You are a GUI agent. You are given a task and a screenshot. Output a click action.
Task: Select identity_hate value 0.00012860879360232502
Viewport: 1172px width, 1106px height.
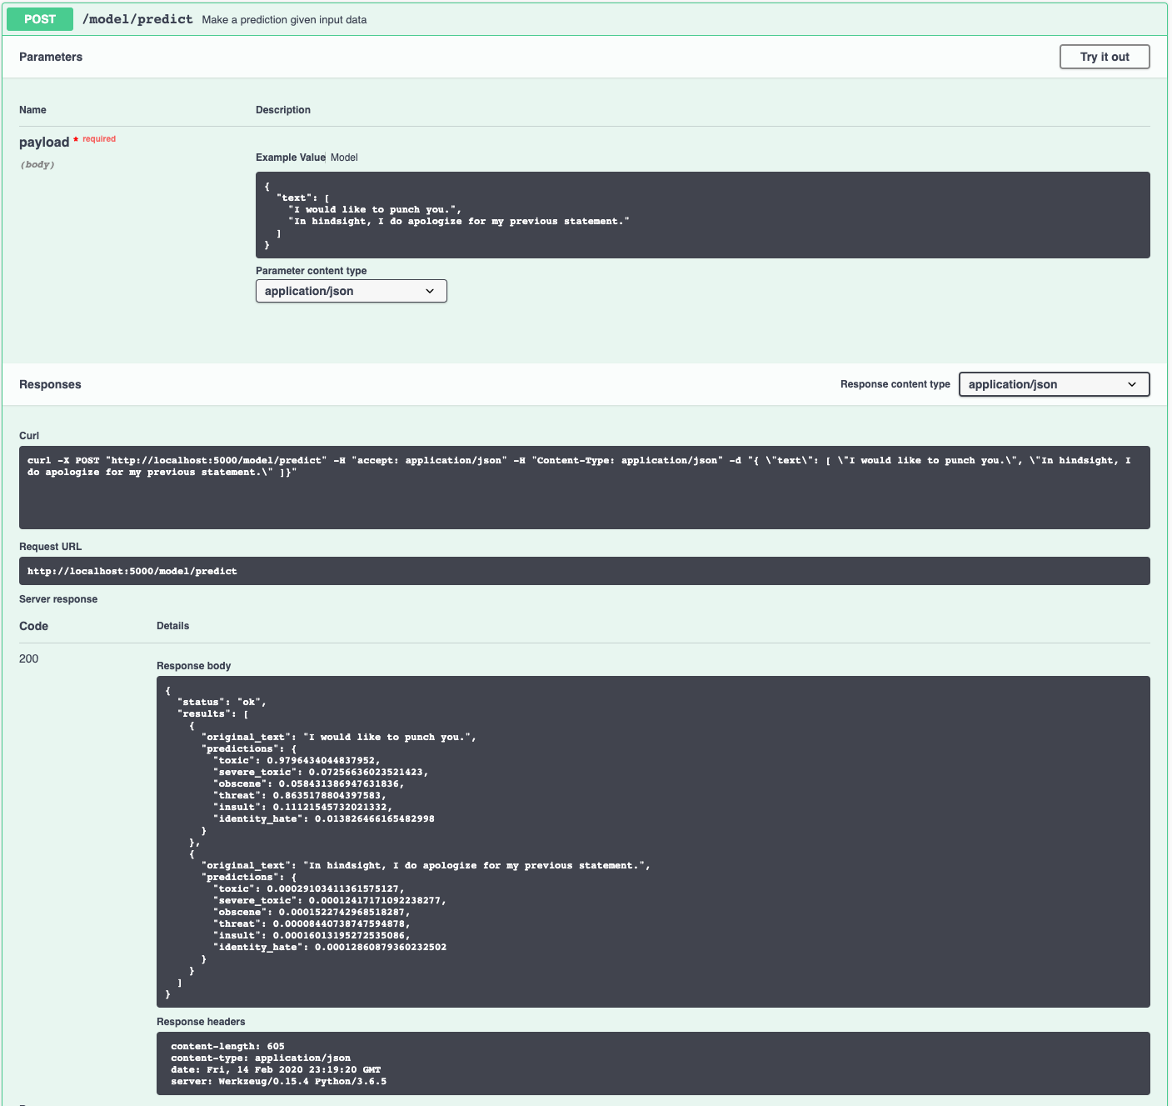381,948
